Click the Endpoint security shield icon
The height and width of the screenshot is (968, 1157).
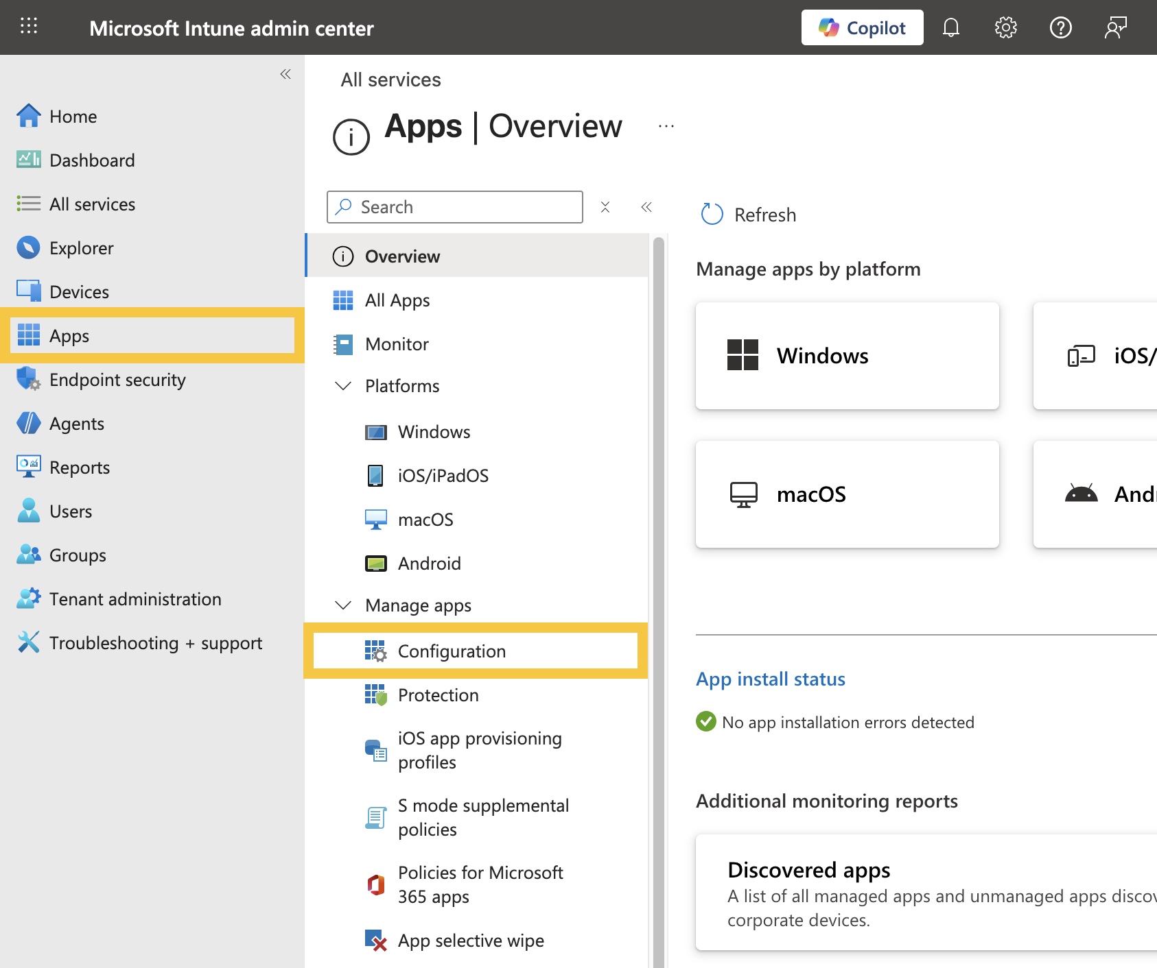point(28,379)
